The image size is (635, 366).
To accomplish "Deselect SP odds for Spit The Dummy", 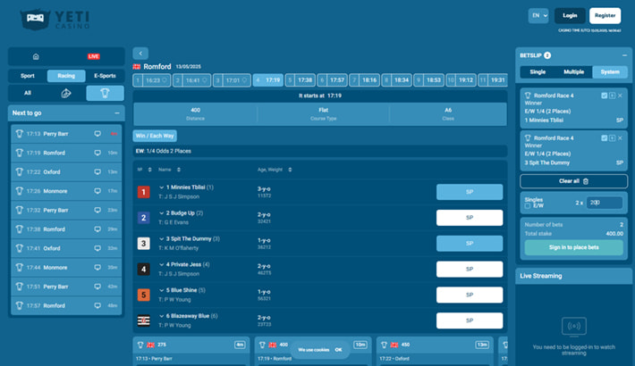I will point(470,244).
